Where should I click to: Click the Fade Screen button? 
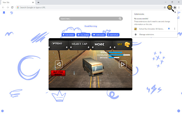68,35
